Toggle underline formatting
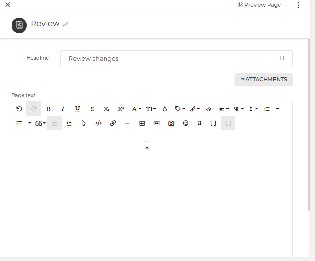Viewport: 315px width, 261px height. click(77, 109)
